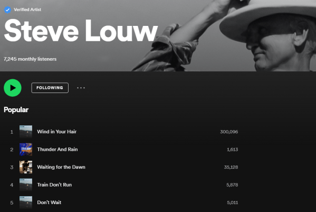Click the Thunder And Rain cover art
The height and width of the screenshot is (212, 316).
tap(26, 150)
